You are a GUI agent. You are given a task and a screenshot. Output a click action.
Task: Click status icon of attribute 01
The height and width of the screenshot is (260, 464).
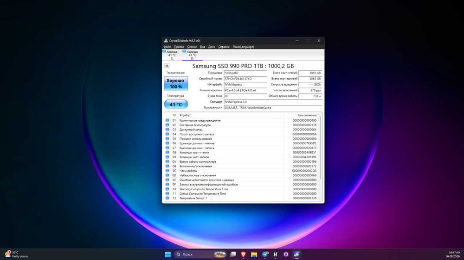pos(167,120)
